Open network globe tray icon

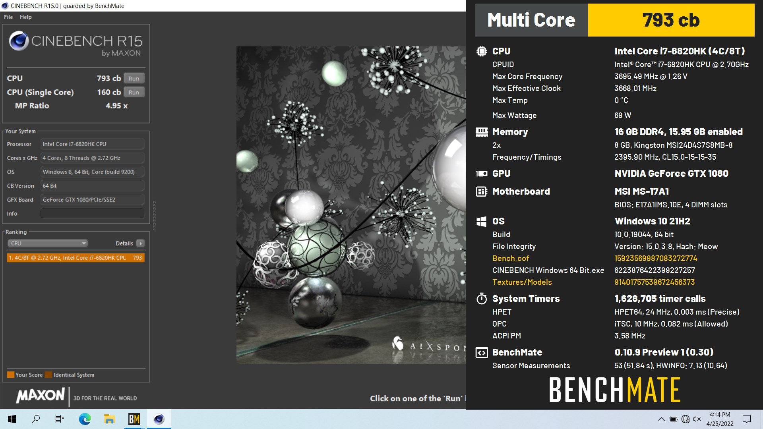click(685, 419)
